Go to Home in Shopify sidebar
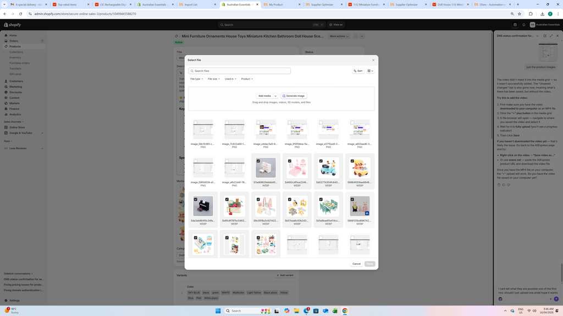Viewport: 563px width, 316px height. point(13,36)
